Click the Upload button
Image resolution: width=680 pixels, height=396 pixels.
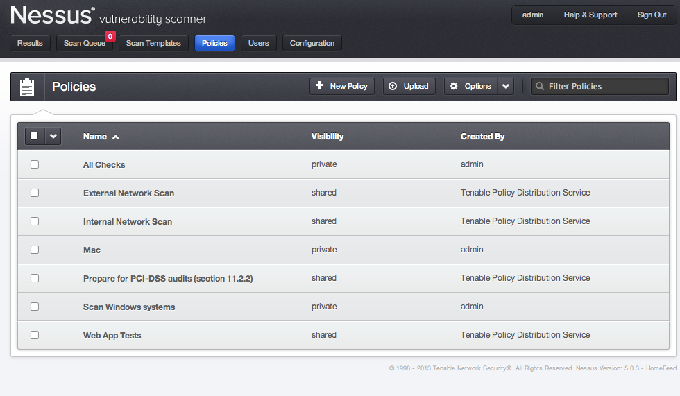tap(409, 86)
